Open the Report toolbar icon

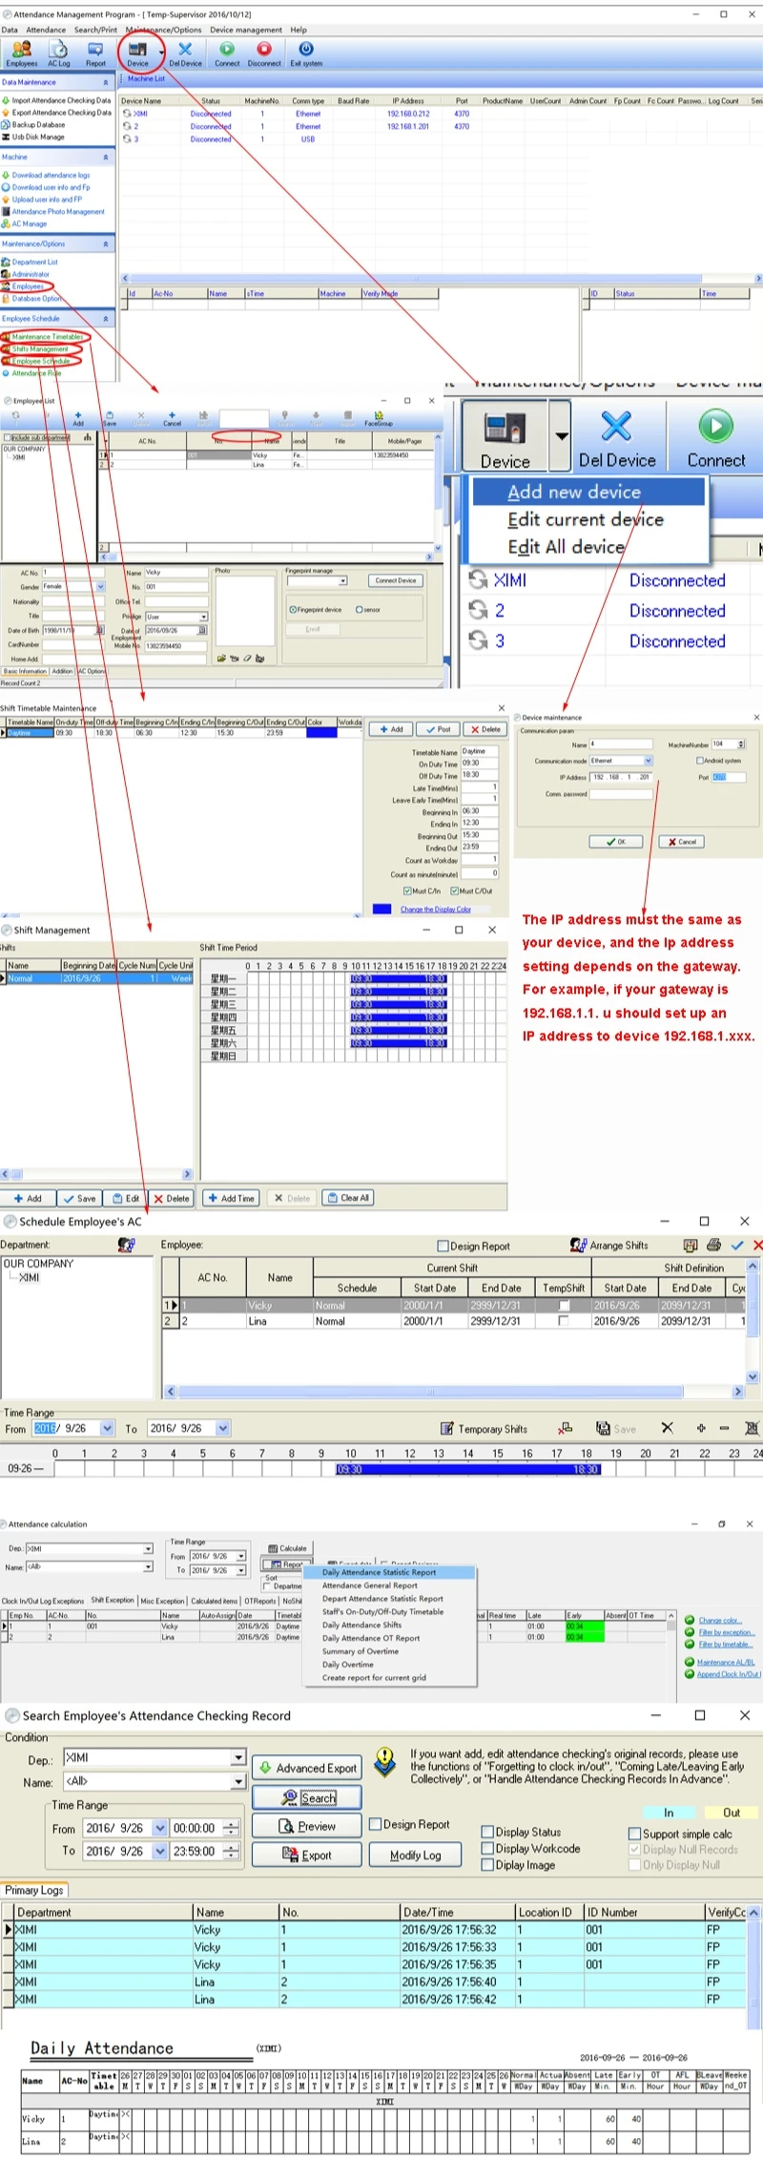[95, 52]
